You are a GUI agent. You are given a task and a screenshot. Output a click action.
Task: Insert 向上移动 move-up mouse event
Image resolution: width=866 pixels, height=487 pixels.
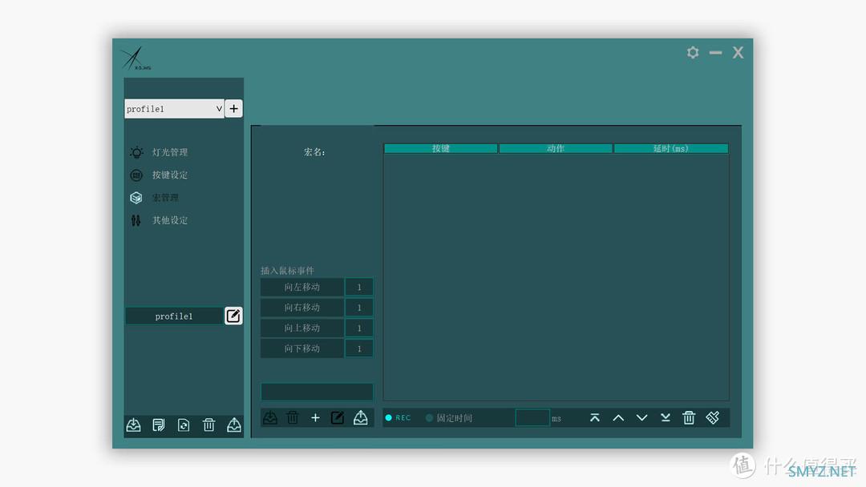302,328
